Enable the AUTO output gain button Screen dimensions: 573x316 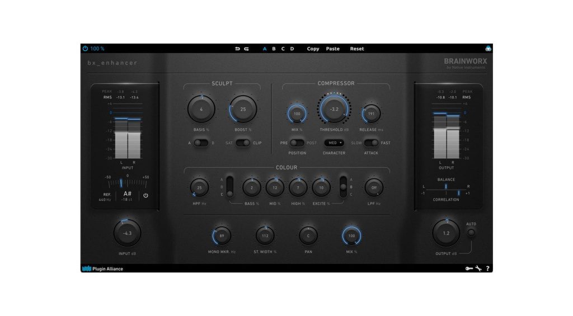471,233
